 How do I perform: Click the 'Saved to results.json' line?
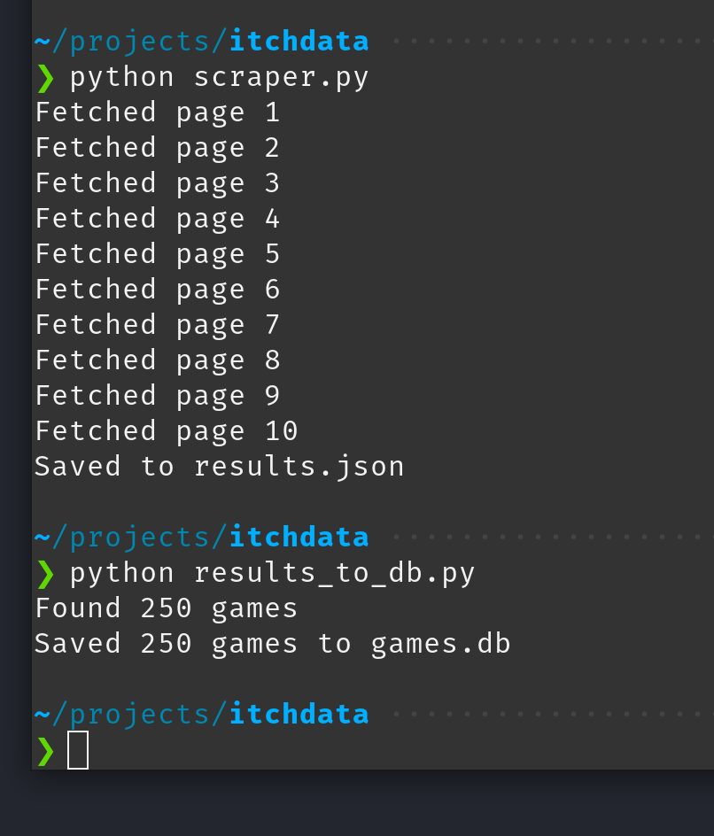[219, 468]
